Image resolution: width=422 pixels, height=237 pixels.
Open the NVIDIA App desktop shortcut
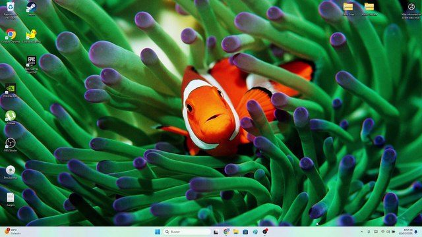pyautogui.click(x=11, y=90)
